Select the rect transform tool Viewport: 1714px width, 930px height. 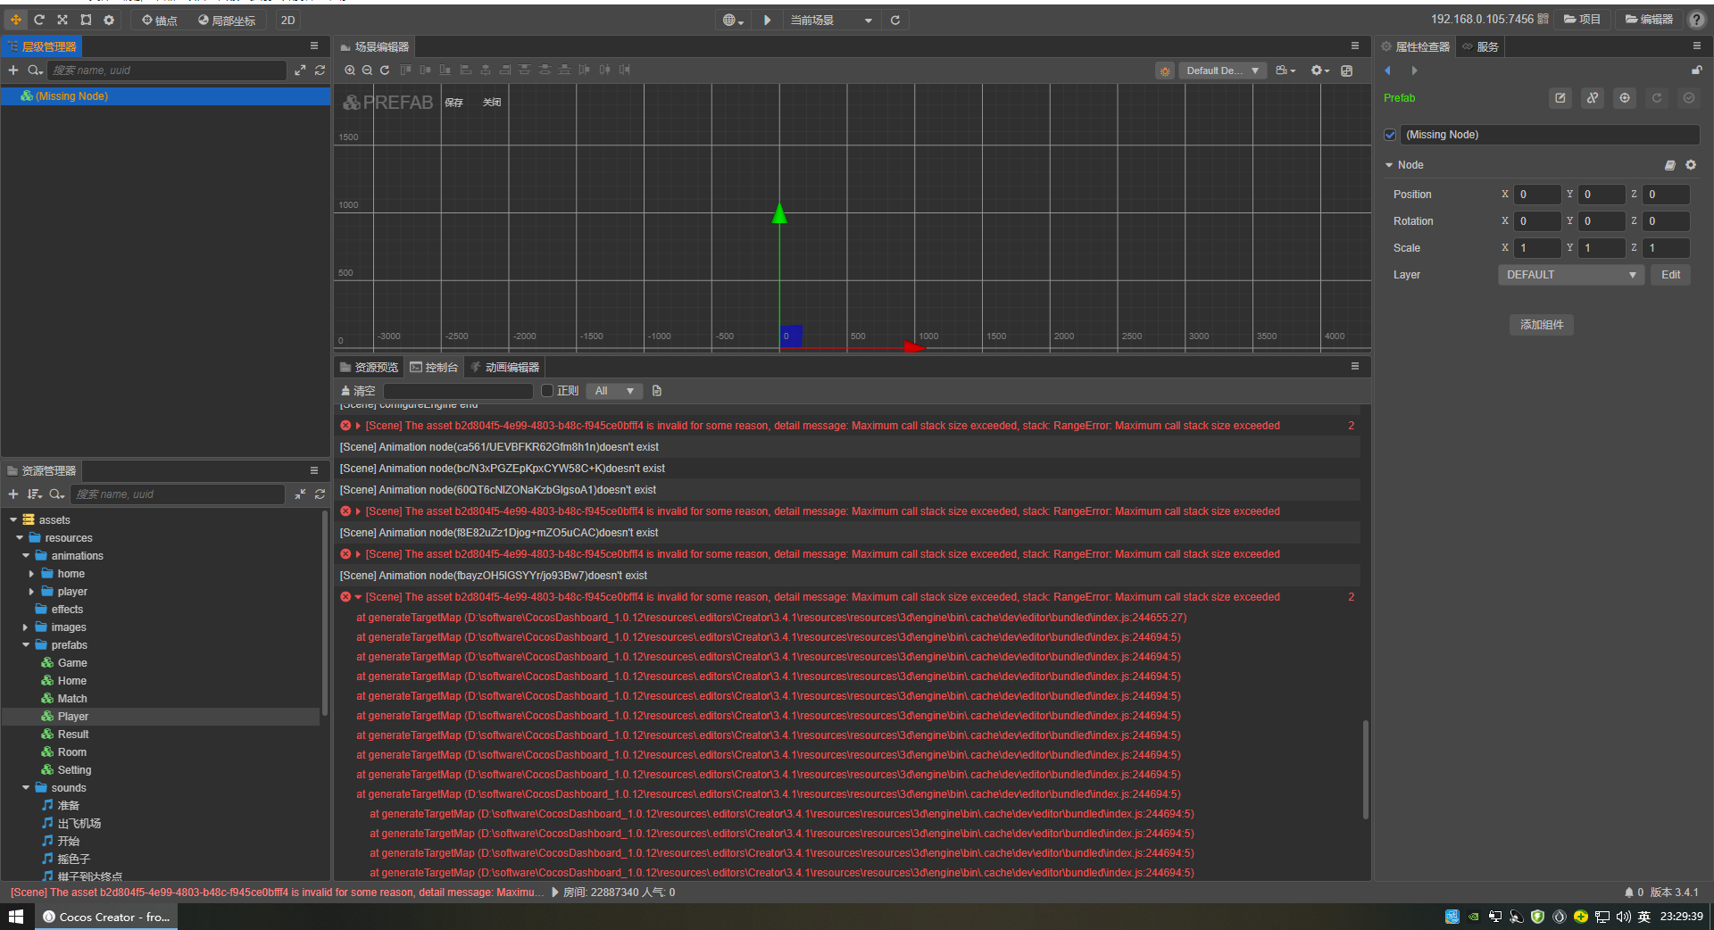click(86, 20)
